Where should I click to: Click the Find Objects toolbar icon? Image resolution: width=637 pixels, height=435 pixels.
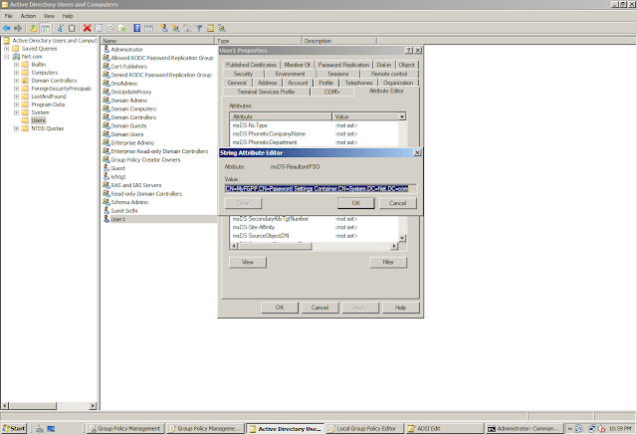click(210, 28)
